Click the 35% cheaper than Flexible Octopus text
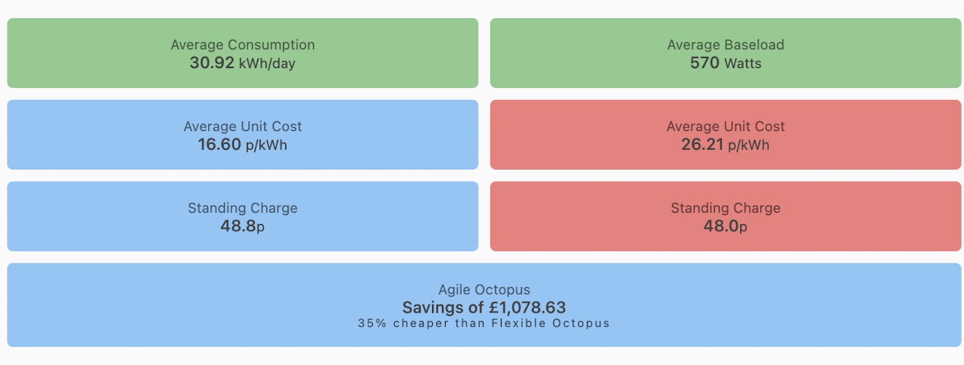 pos(484,323)
